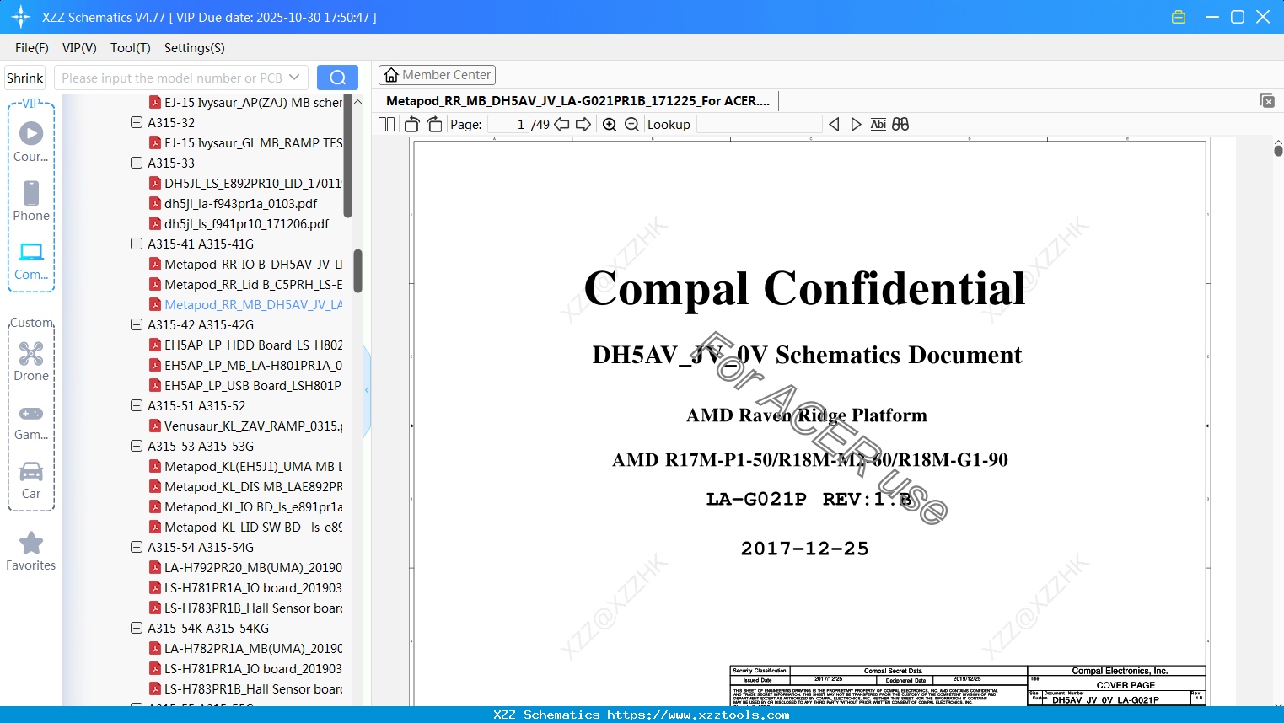Click the XZZ logo in the title bar
Viewport: 1284px width, 723px height.
(x=21, y=17)
